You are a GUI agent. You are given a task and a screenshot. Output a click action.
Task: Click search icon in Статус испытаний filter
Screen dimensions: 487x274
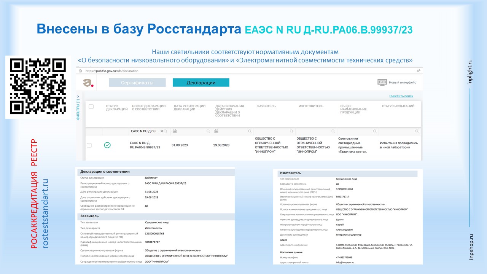pyautogui.click(x=417, y=131)
